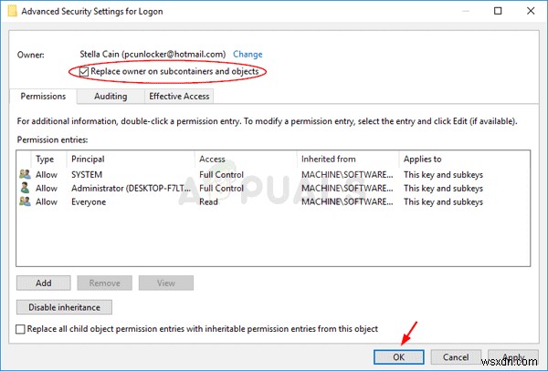Image resolution: width=548 pixels, height=371 pixels.
Task: Enable Replace owner on subcontainers checkbox
Action: [84, 71]
